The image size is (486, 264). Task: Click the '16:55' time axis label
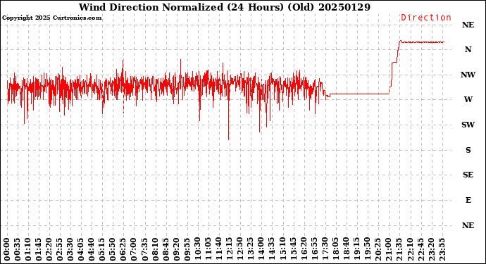315,250
